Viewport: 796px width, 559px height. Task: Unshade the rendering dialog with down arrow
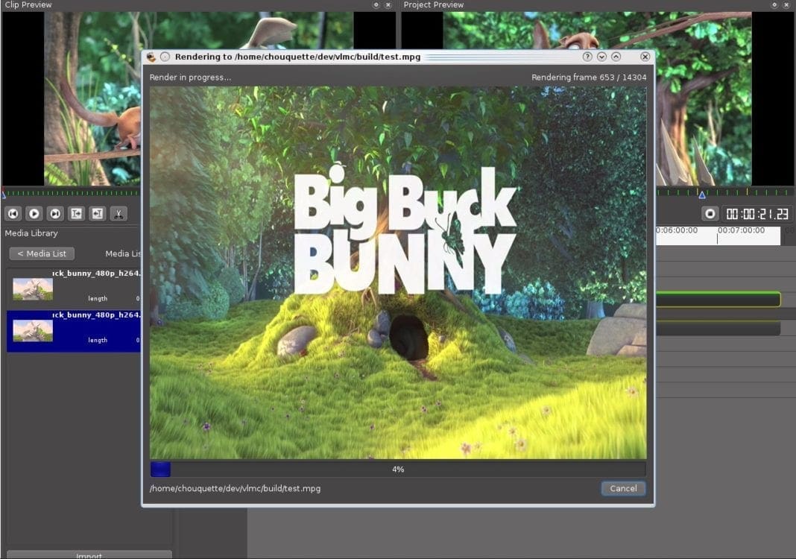[601, 56]
